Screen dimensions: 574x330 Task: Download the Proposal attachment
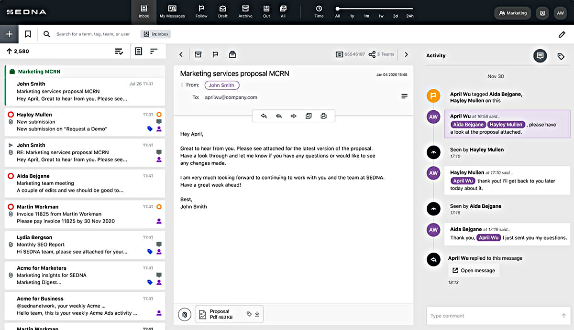pyautogui.click(x=257, y=314)
